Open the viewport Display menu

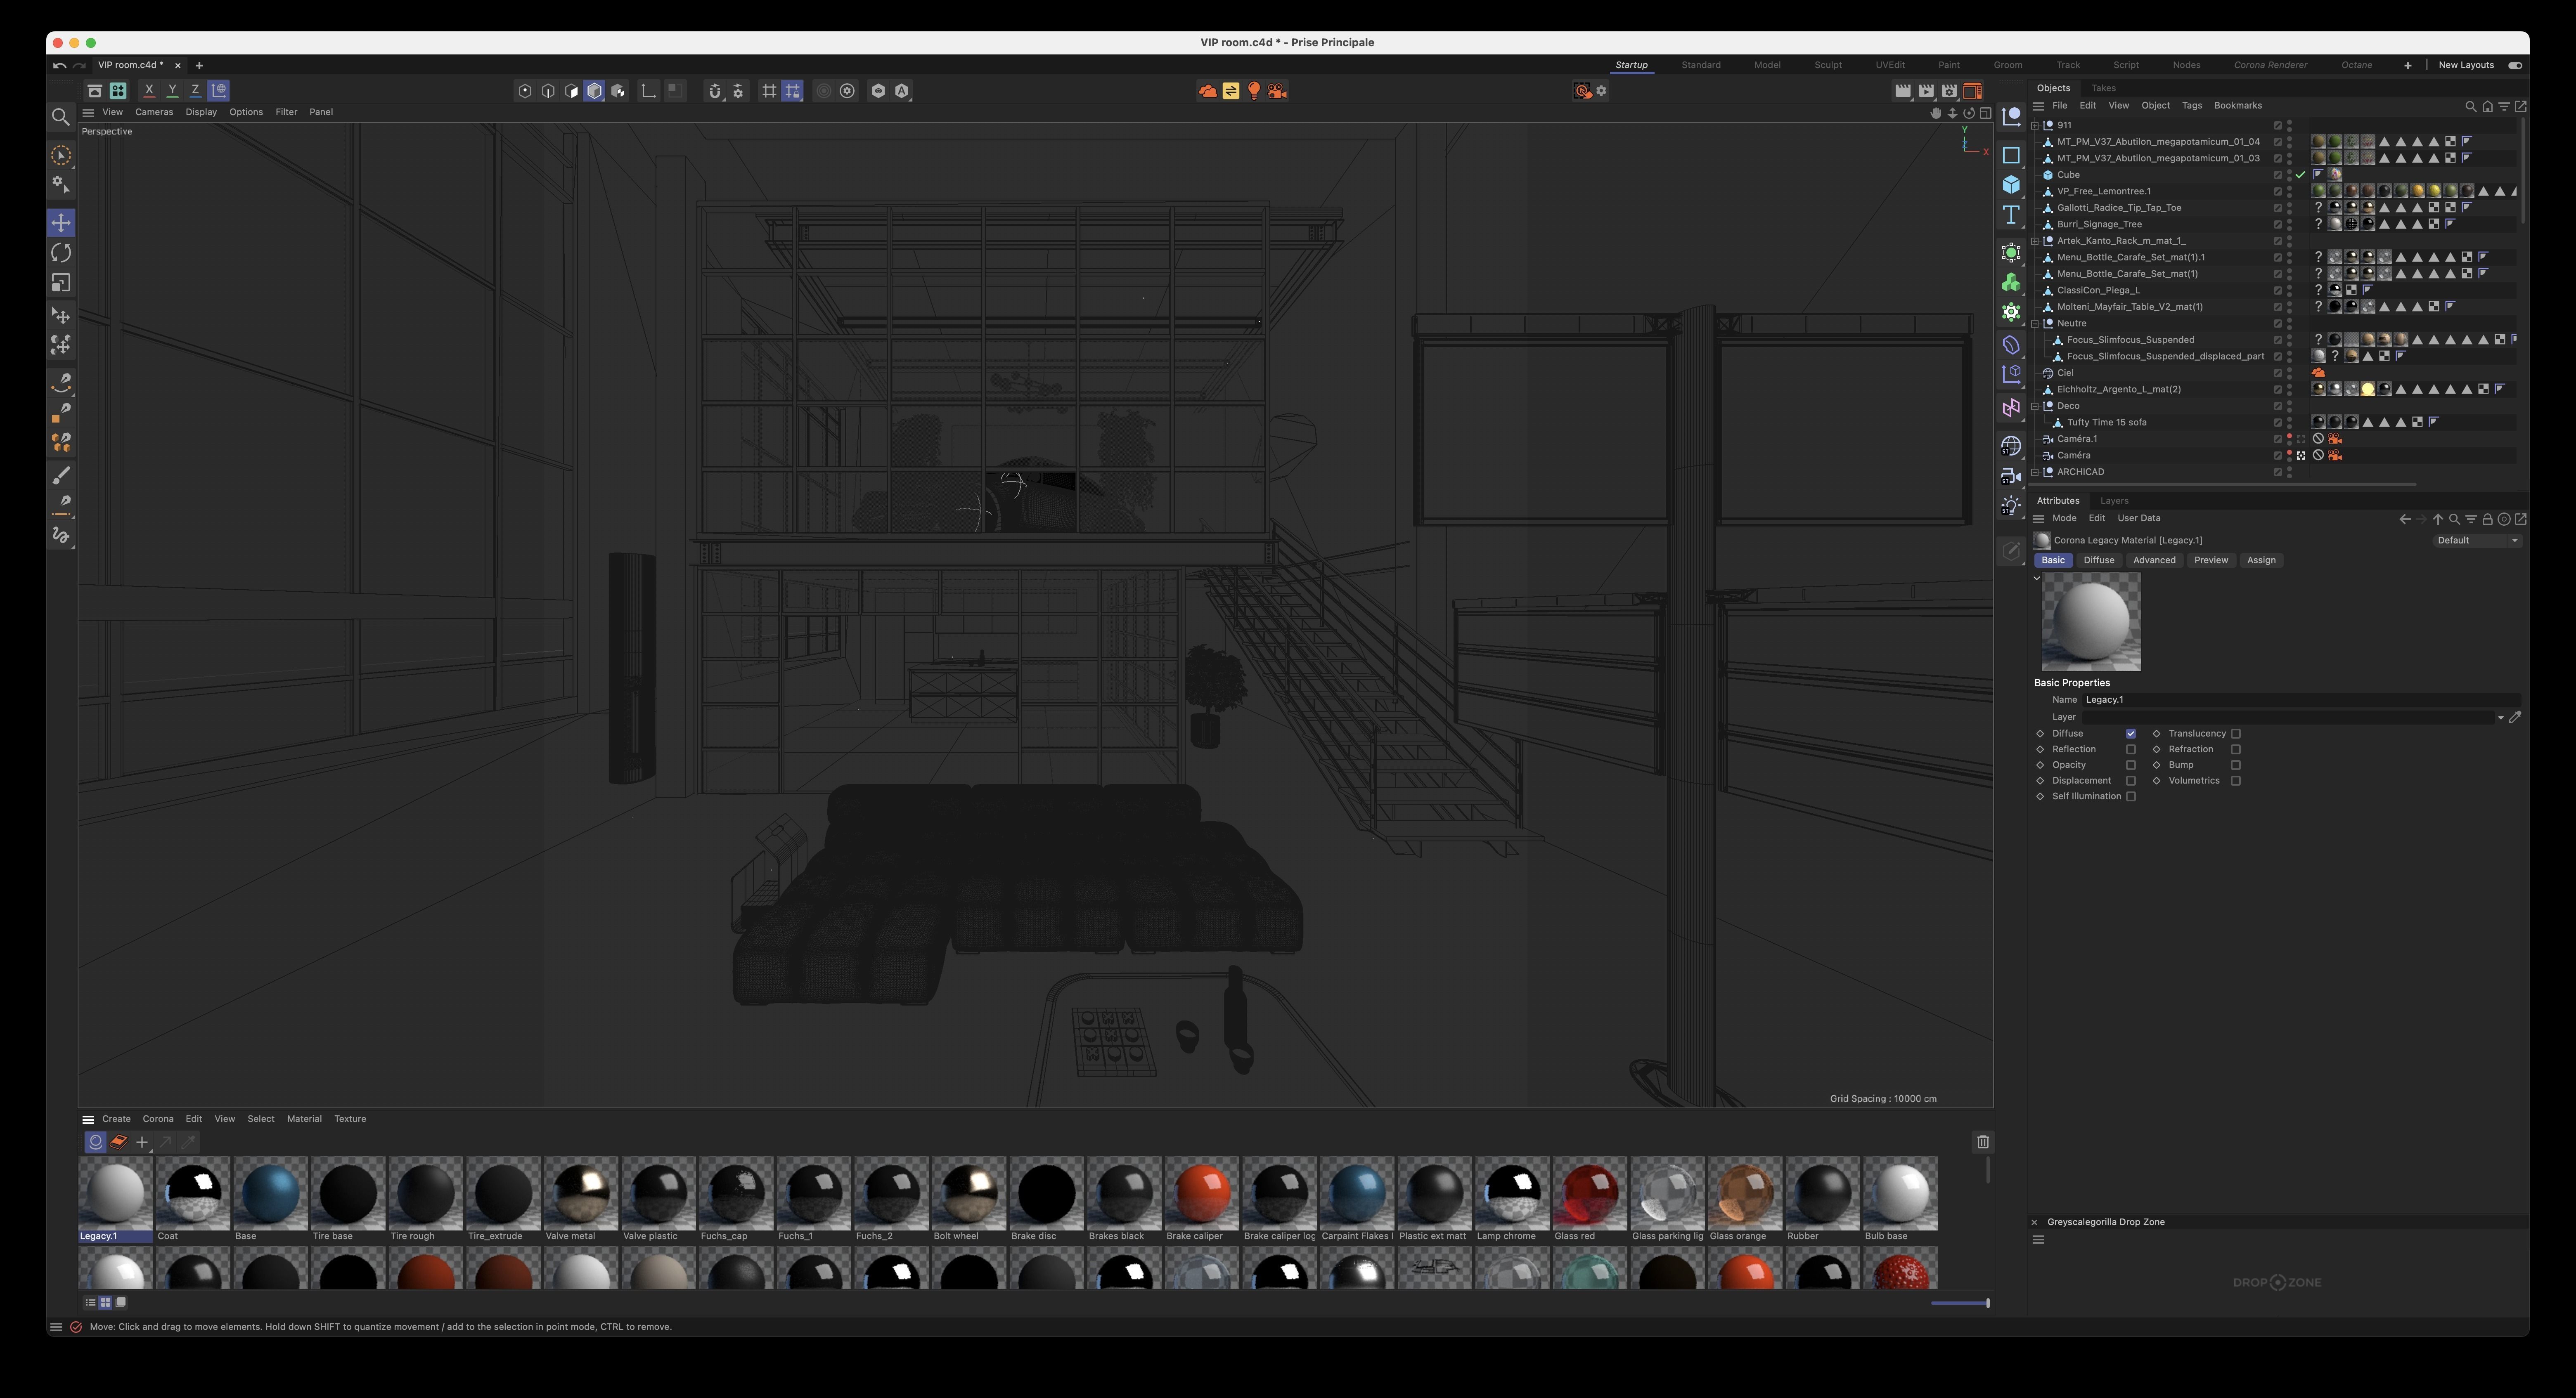(201, 112)
